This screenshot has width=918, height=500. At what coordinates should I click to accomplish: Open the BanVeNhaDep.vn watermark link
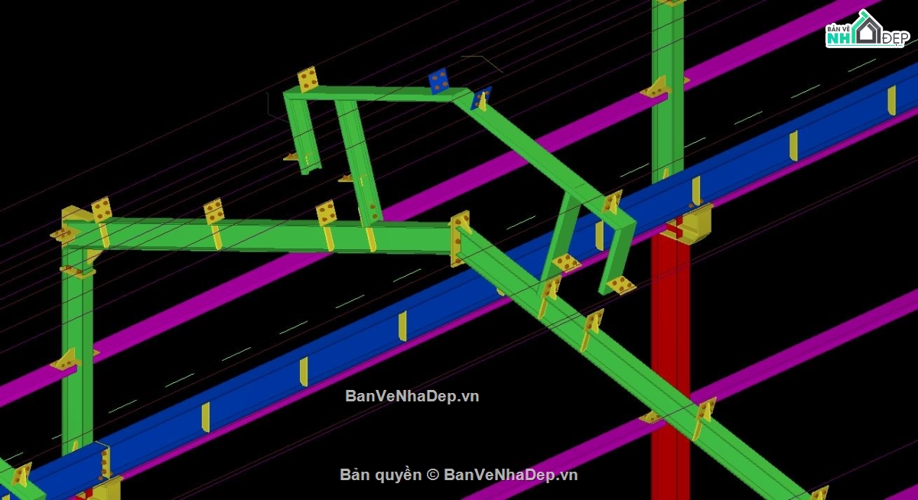[x=410, y=396]
